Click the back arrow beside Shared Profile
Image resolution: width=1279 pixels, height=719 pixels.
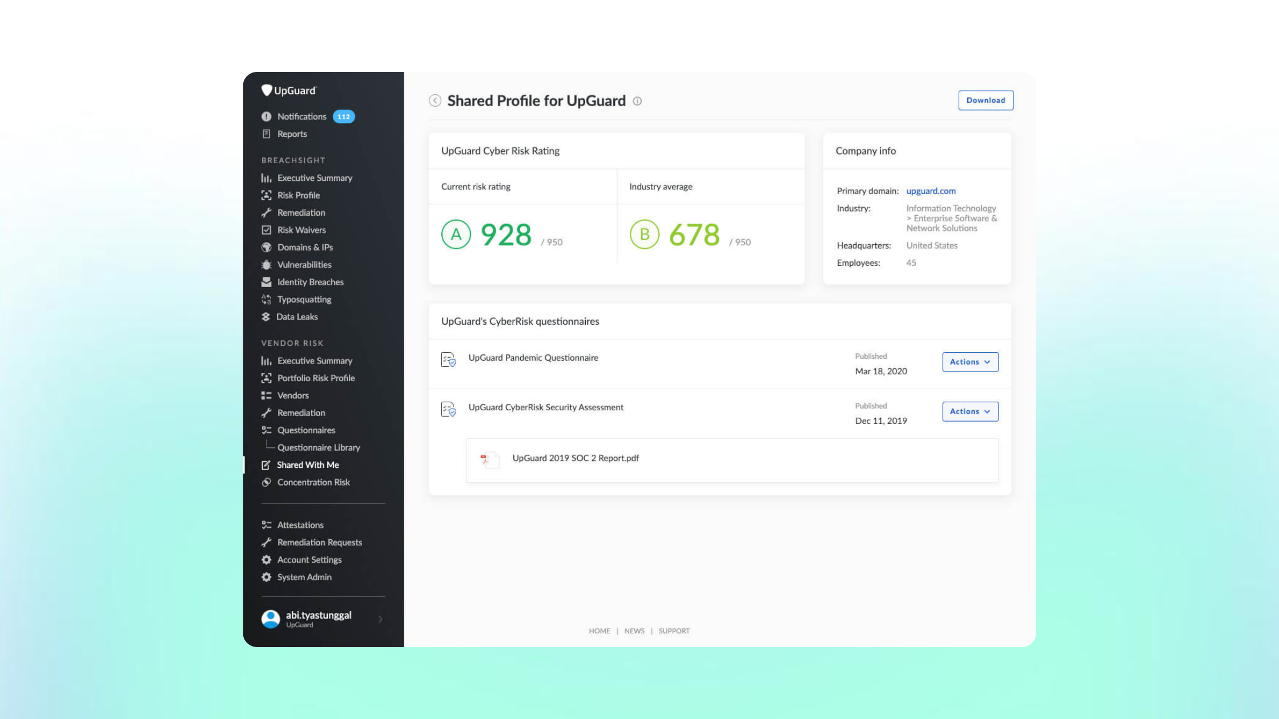(435, 100)
